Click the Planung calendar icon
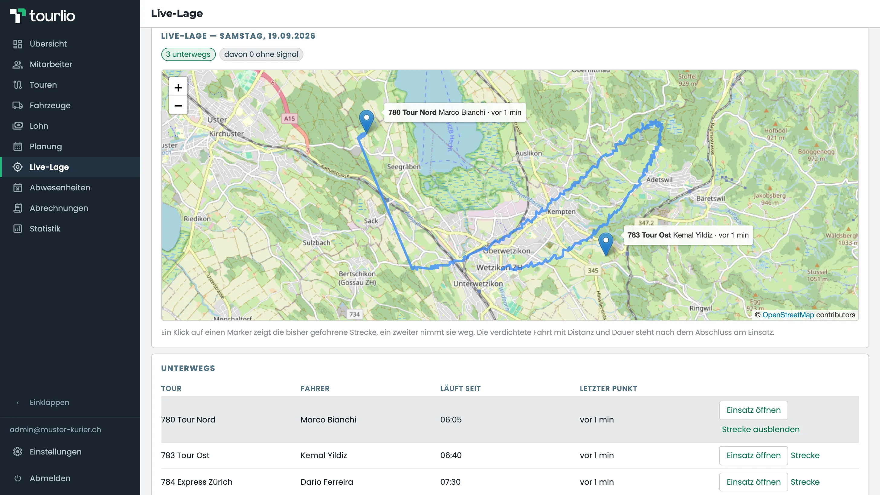880x495 pixels. tap(18, 147)
